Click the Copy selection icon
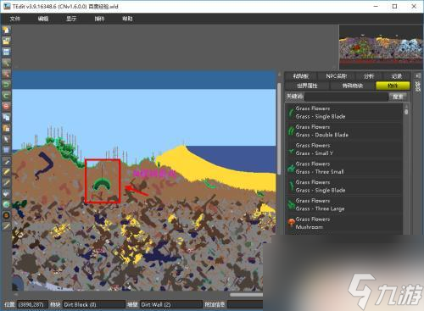 tap(6, 117)
